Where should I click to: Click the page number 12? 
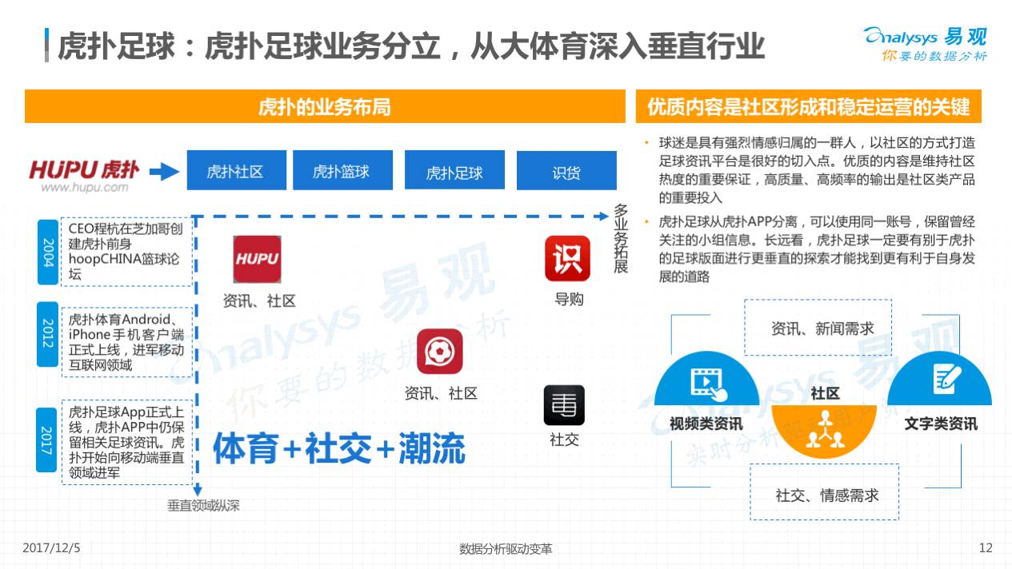[x=985, y=548]
